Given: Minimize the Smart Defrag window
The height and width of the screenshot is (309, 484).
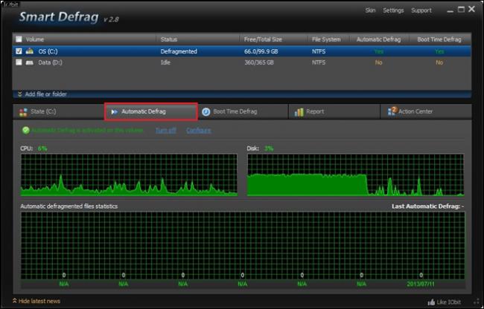Looking at the screenshot, I should coord(450,10).
